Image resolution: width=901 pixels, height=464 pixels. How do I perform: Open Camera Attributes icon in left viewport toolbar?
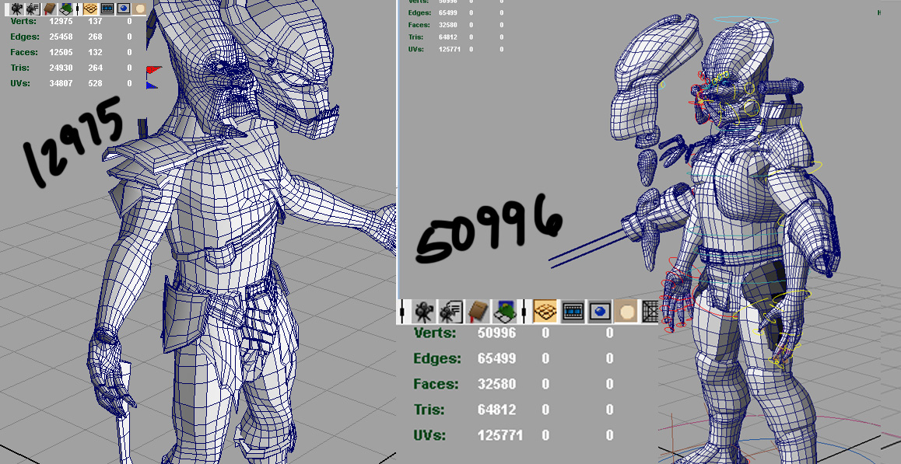pos(33,9)
